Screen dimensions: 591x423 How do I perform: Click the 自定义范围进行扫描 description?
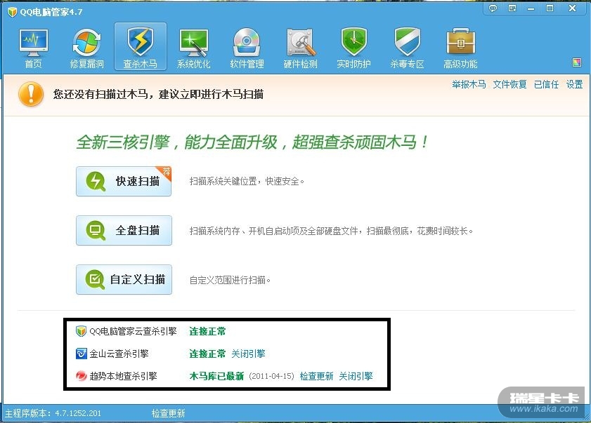[x=230, y=280]
